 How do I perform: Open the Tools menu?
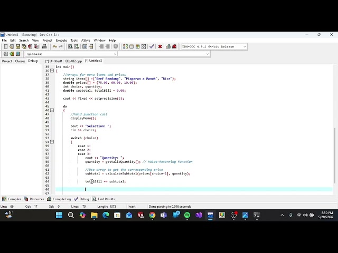[x=74, y=40]
